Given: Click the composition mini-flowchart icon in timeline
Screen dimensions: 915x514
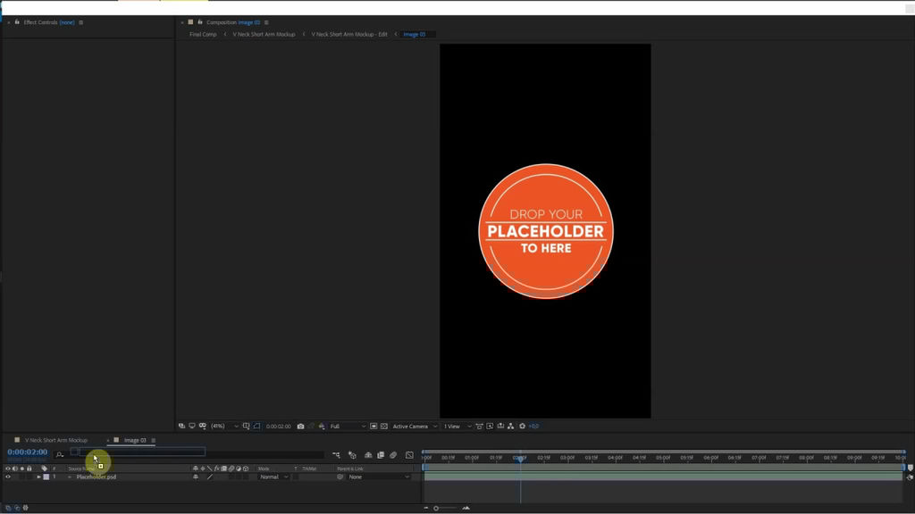Looking at the screenshot, I should pos(336,455).
